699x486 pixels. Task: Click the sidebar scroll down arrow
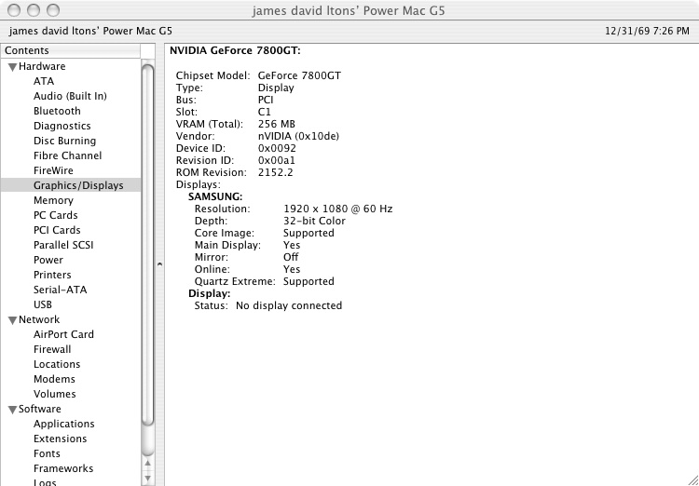[147, 479]
